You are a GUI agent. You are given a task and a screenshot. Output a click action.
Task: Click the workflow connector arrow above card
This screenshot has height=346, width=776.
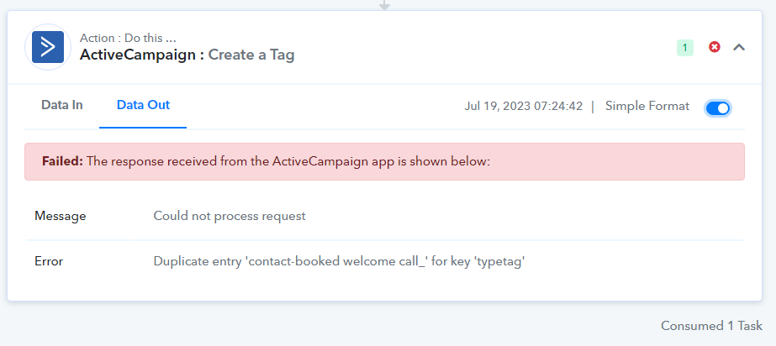384,5
